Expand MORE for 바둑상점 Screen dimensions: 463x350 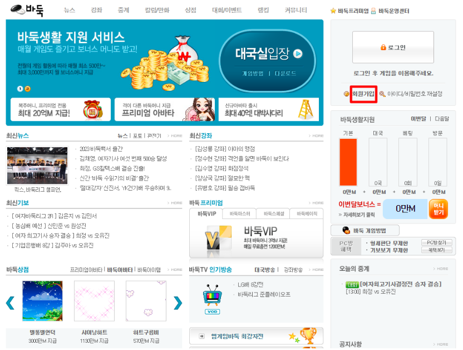pyautogui.click(x=175, y=270)
